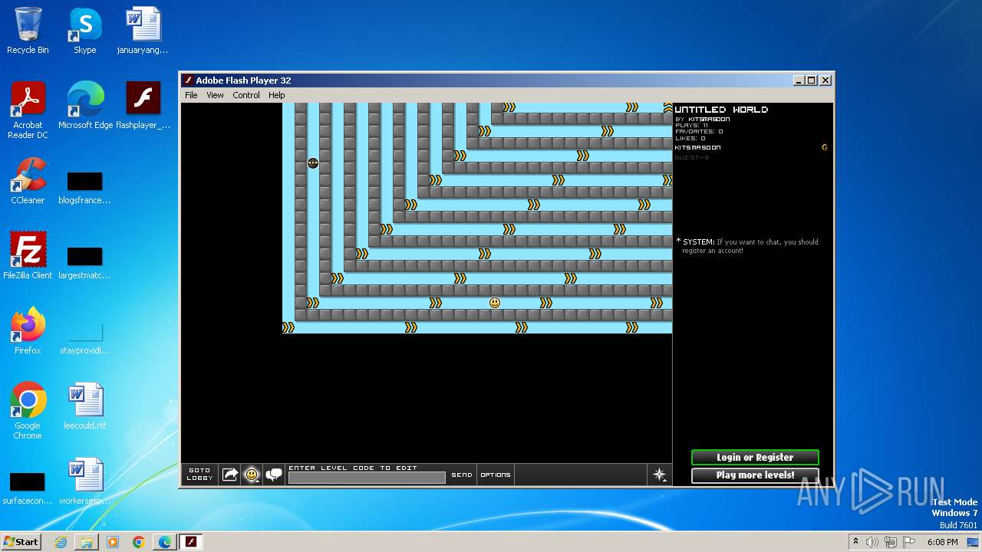Open stayprovidi desktop item
The width and height of the screenshot is (982, 552).
tap(85, 337)
